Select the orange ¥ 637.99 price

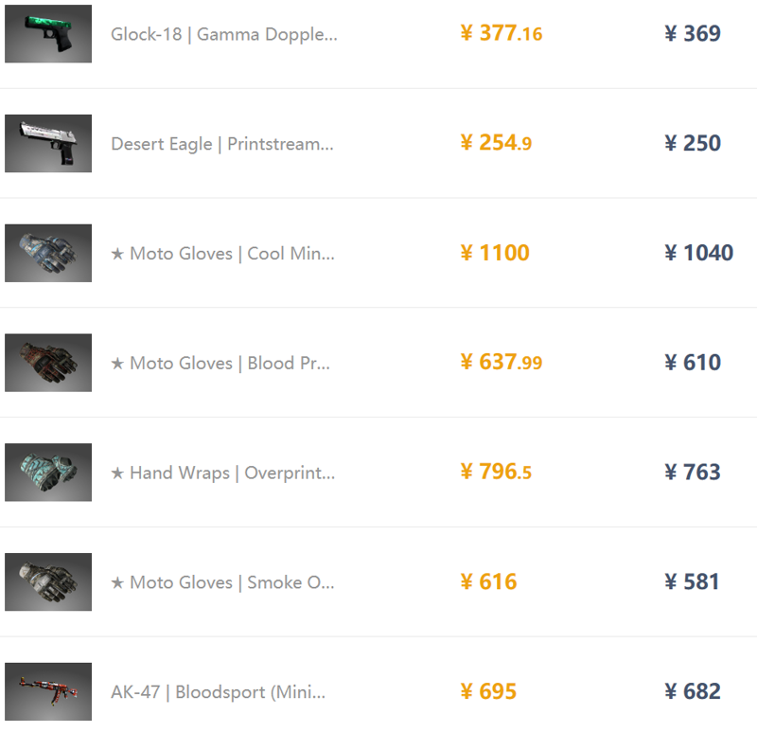click(x=502, y=363)
